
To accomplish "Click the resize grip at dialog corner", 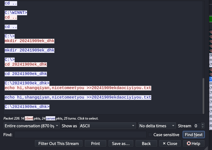I will (206, 148).
